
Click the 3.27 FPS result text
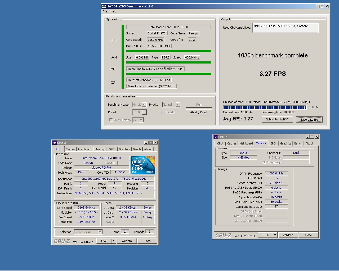click(273, 74)
